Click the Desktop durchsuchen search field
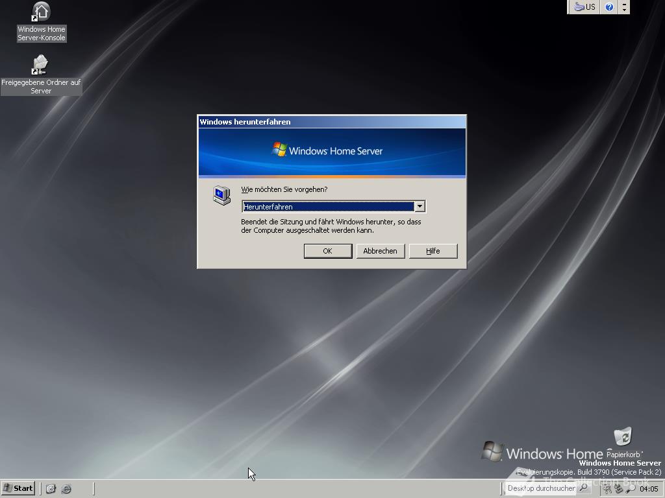Viewport: 665px width, 498px height. pos(541,488)
